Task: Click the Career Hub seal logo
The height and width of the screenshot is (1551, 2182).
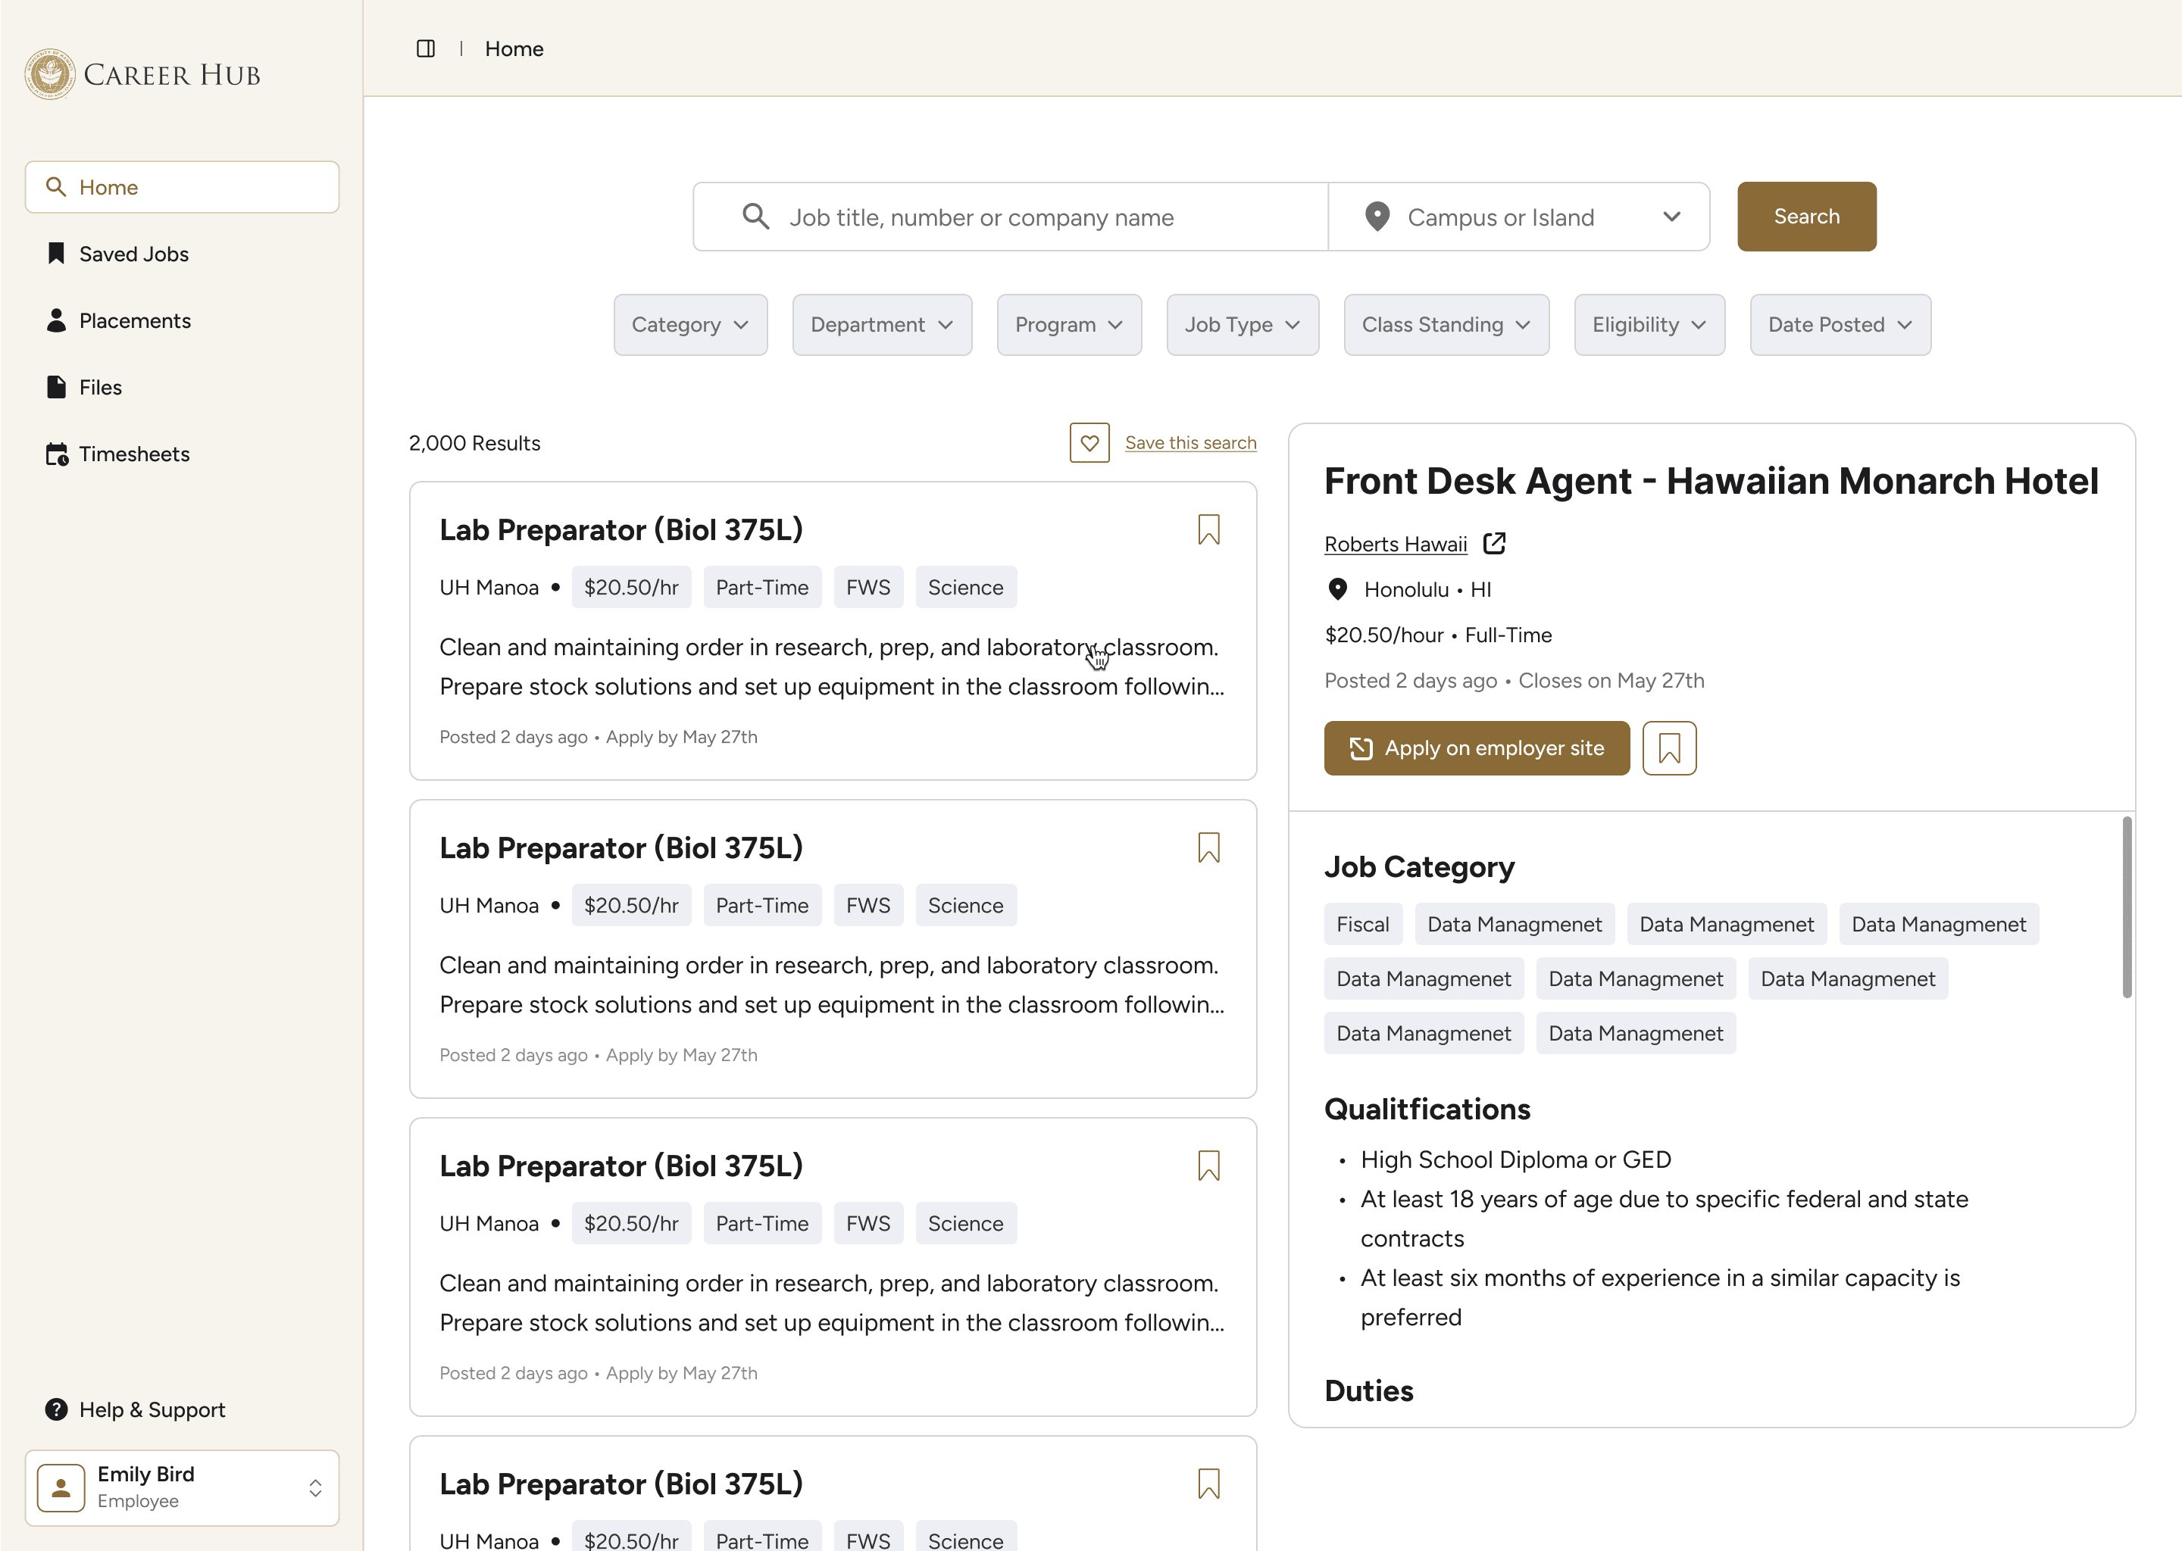Action: point(50,74)
